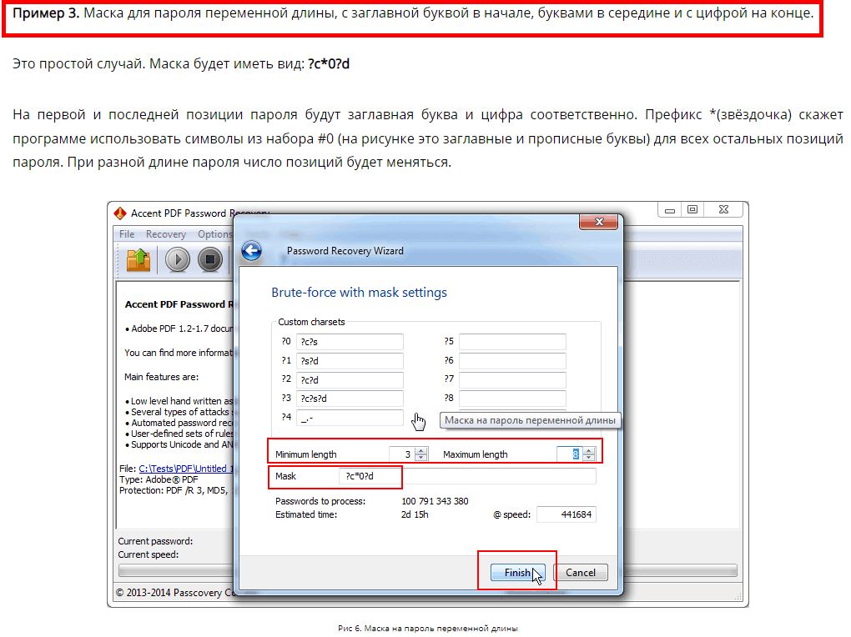Image resolution: width=851 pixels, height=637 pixels.
Task: Click the ?2 custom charset field
Action: pos(350,380)
